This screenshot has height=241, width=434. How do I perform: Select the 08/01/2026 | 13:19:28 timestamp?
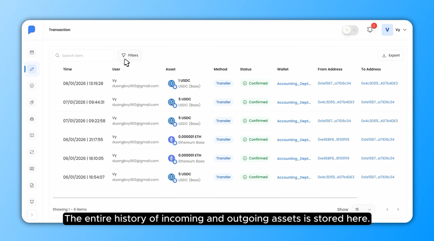click(x=83, y=83)
